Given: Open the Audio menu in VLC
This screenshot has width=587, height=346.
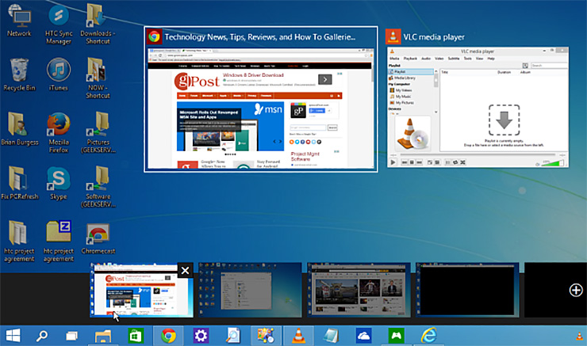Looking at the screenshot, I should (426, 59).
